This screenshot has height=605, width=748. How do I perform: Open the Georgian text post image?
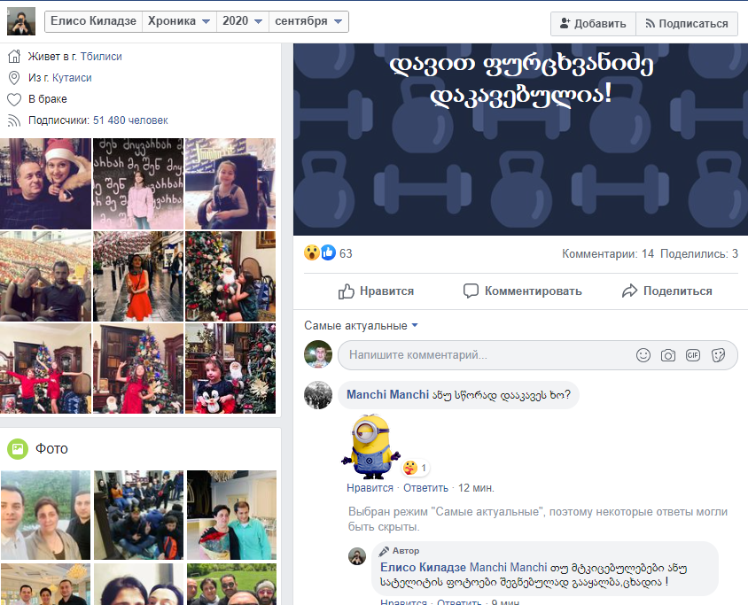tap(520, 139)
